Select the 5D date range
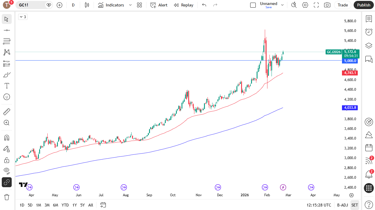The image size is (375, 210). click(x=30, y=205)
